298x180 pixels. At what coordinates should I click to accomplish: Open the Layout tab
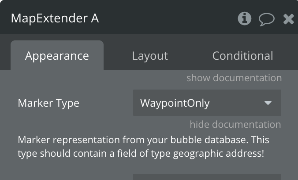tap(150, 56)
